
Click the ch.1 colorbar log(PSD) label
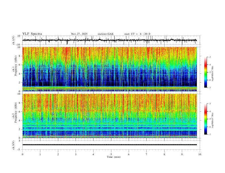tap(213, 74)
